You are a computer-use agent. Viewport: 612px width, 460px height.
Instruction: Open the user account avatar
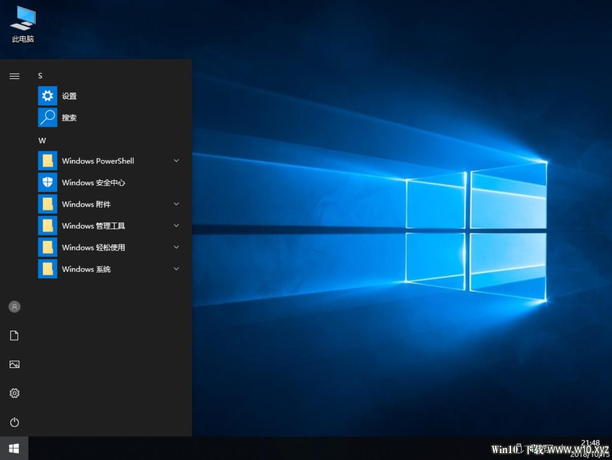pos(14,307)
